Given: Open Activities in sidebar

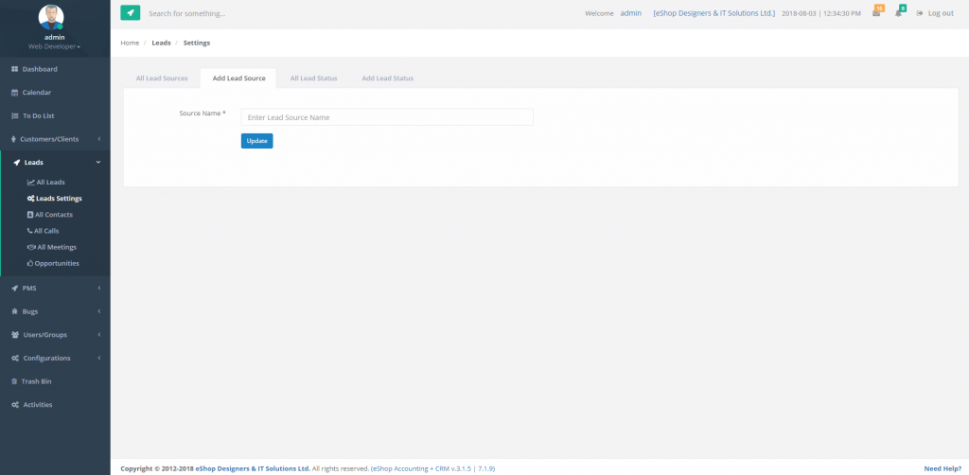Looking at the screenshot, I should tap(37, 405).
